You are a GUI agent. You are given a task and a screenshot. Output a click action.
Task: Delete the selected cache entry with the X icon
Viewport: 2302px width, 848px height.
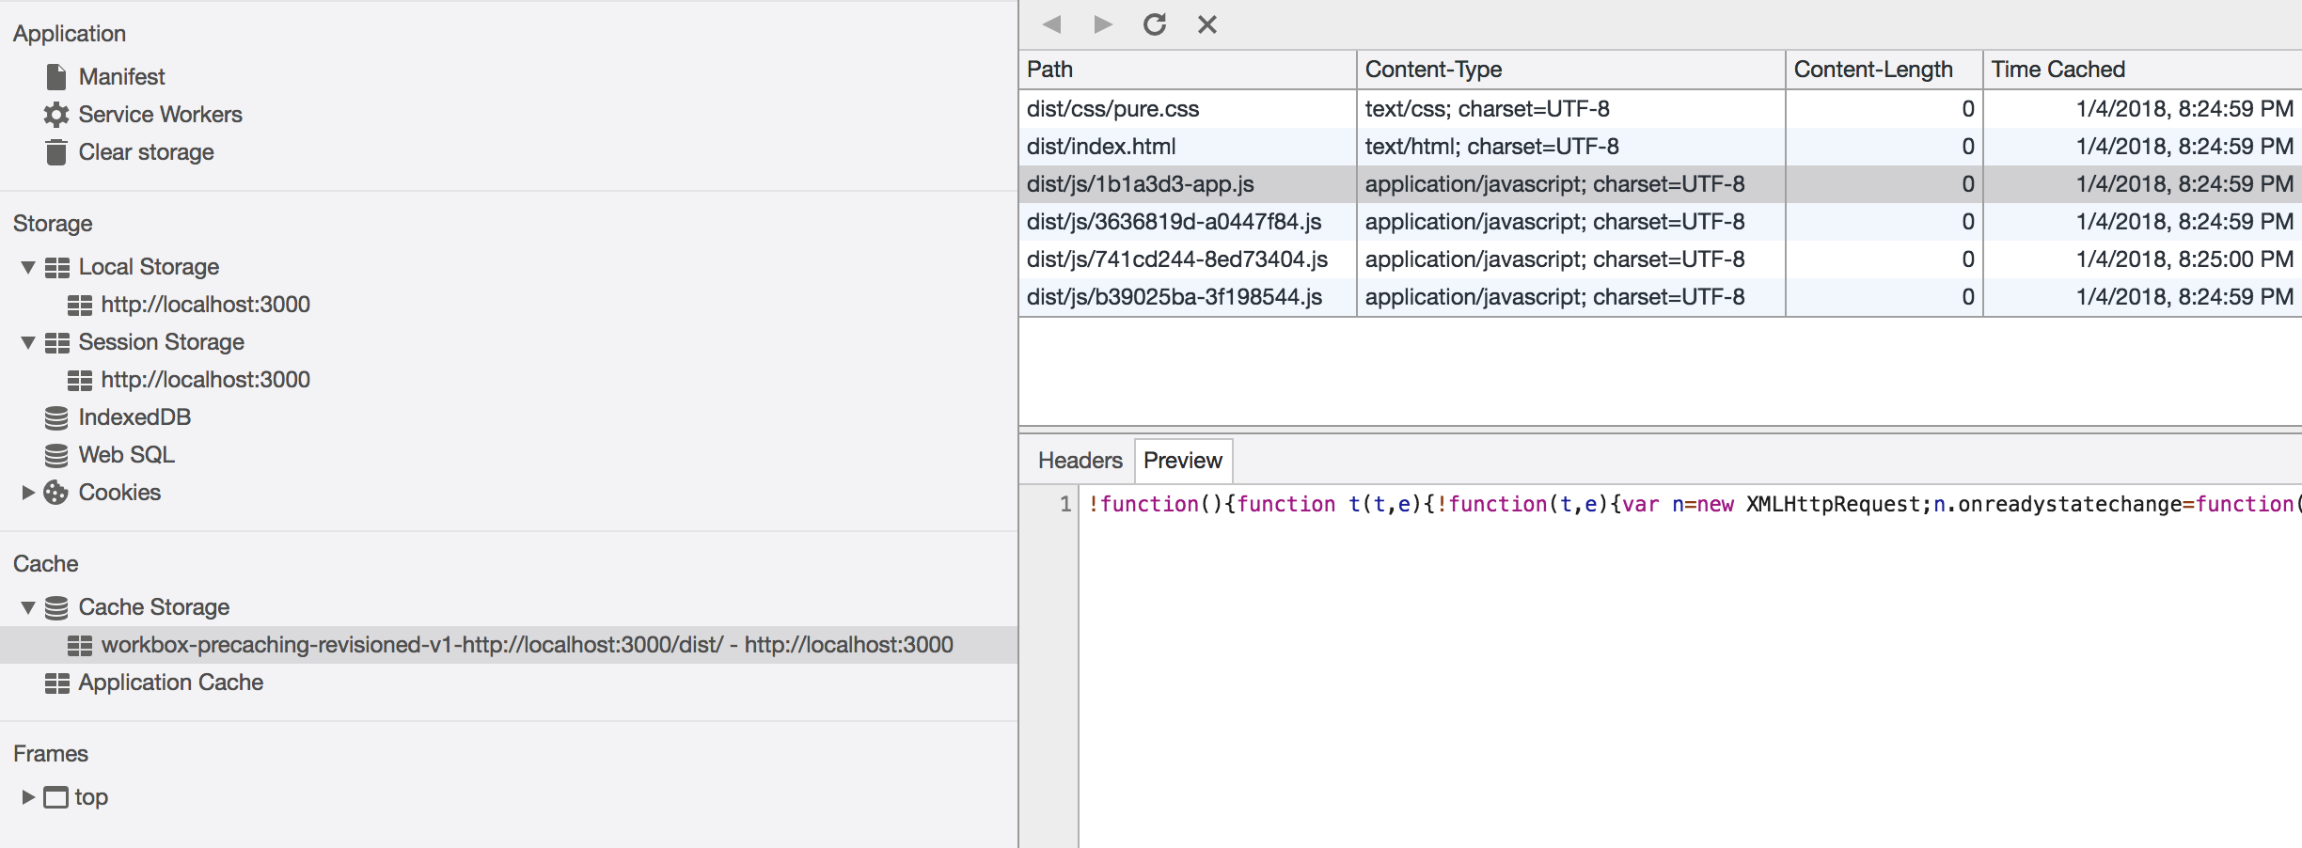click(1207, 24)
